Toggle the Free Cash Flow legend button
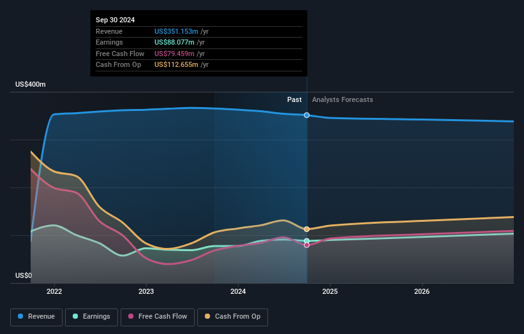The width and height of the screenshot is (524, 334). click(x=158, y=317)
